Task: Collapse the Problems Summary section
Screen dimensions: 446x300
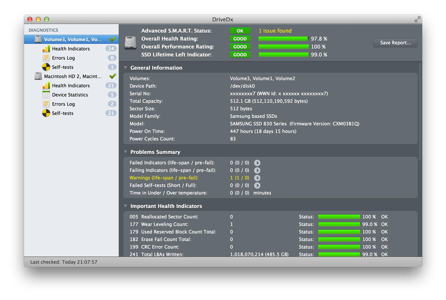Action: [x=125, y=152]
